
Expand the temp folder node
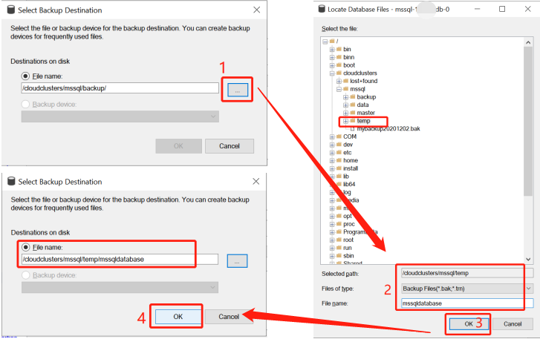345,121
